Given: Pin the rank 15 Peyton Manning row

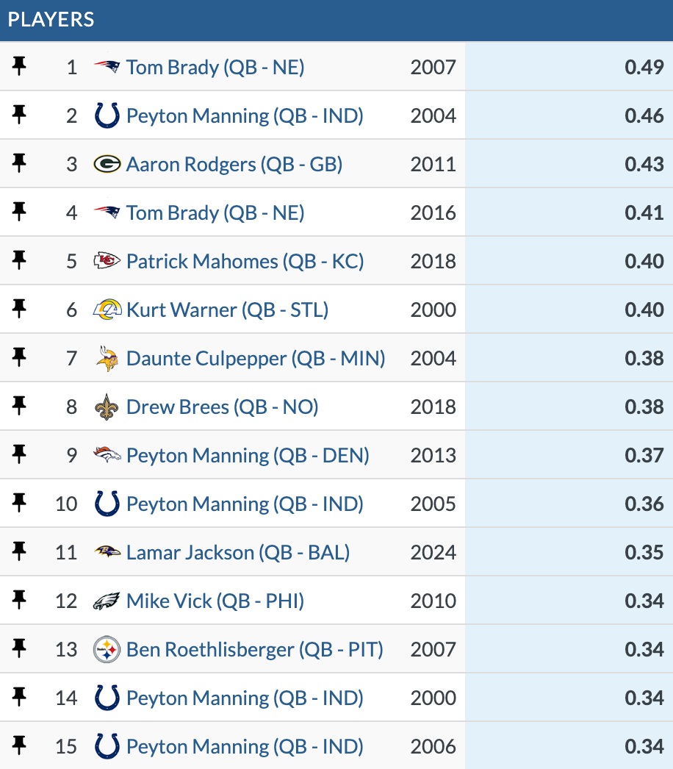Looking at the screenshot, I should click(x=19, y=746).
